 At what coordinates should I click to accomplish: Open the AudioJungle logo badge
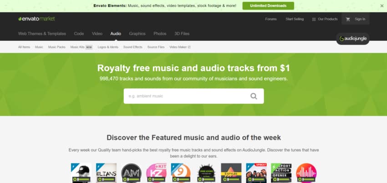tap(353, 39)
